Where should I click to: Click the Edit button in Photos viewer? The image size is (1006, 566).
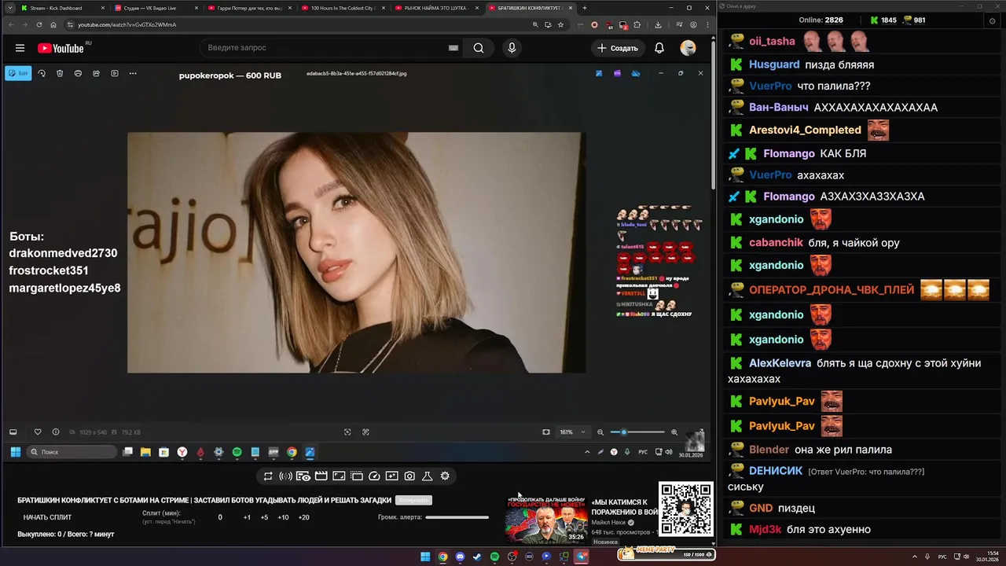coord(18,73)
